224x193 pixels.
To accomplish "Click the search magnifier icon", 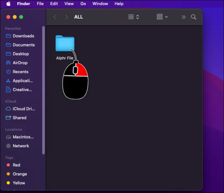I will pyautogui.click(x=193, y=17).
